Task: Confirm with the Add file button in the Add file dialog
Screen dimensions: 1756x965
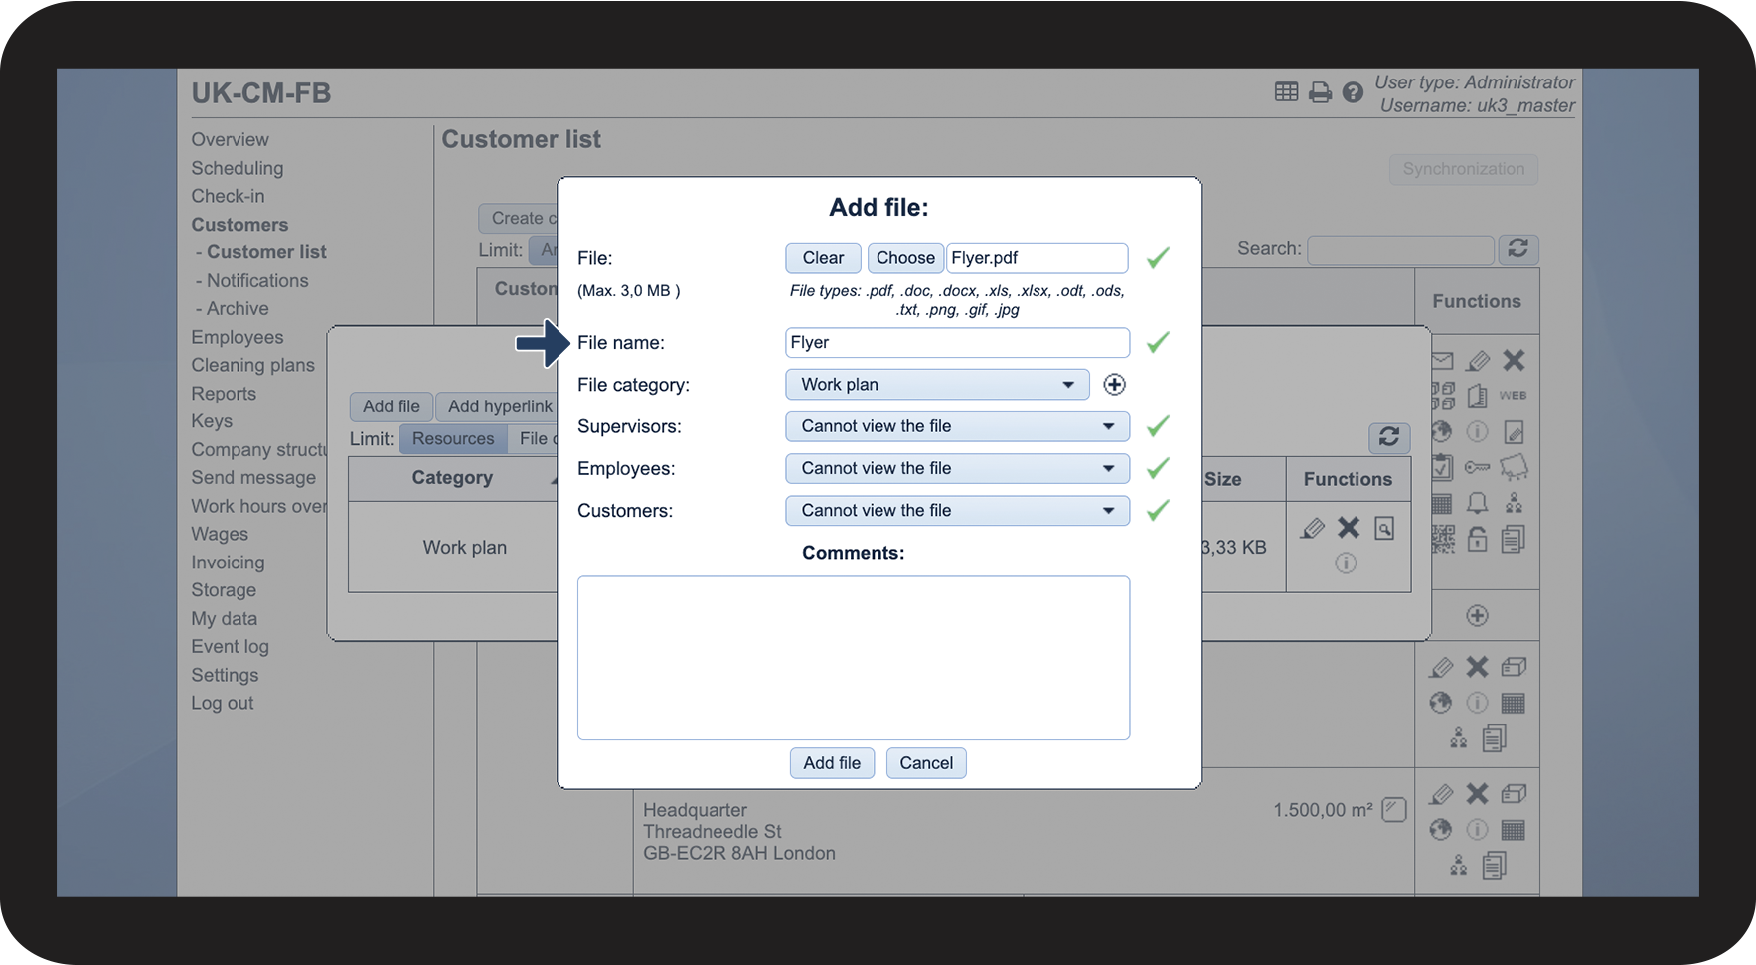Action: pyautogui.click(x=832, y=763)
